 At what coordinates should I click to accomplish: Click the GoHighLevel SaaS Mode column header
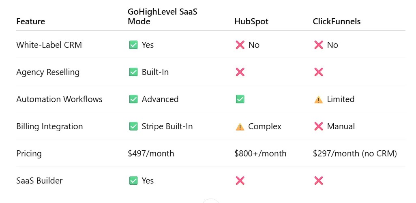point(163,17)
